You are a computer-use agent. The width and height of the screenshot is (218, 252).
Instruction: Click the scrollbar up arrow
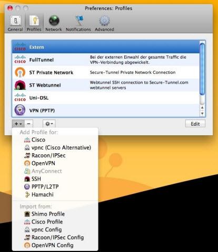[x=202, y=108]
